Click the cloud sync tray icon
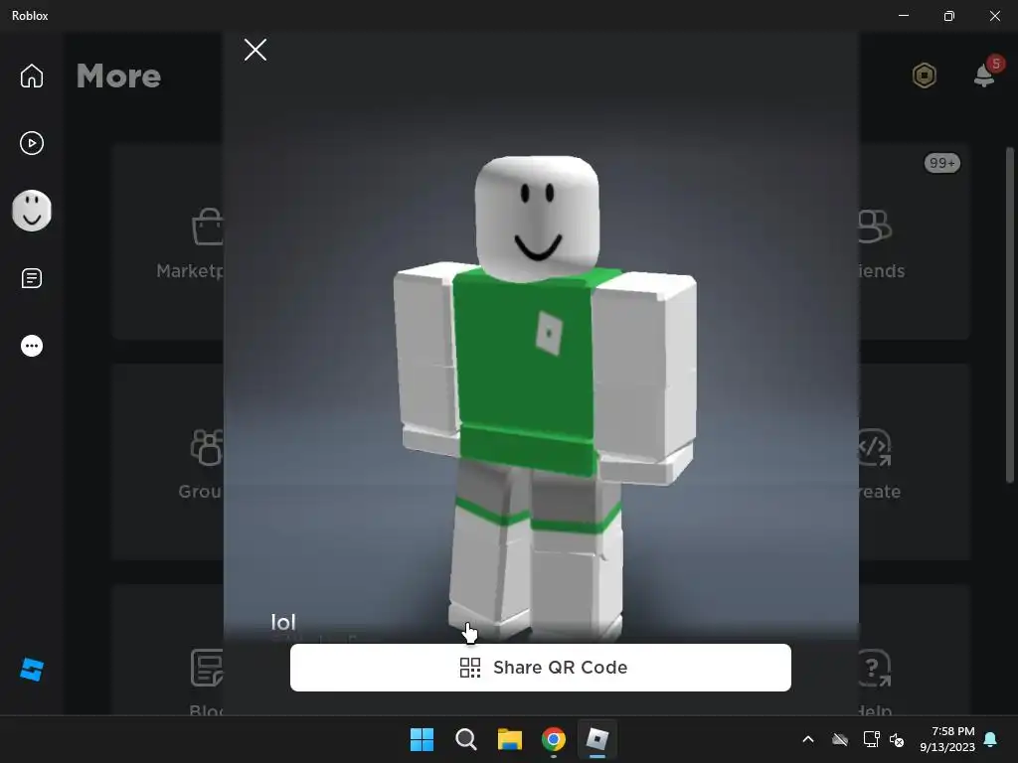This screenshot has height=763, width=1018. click(840, 739)
